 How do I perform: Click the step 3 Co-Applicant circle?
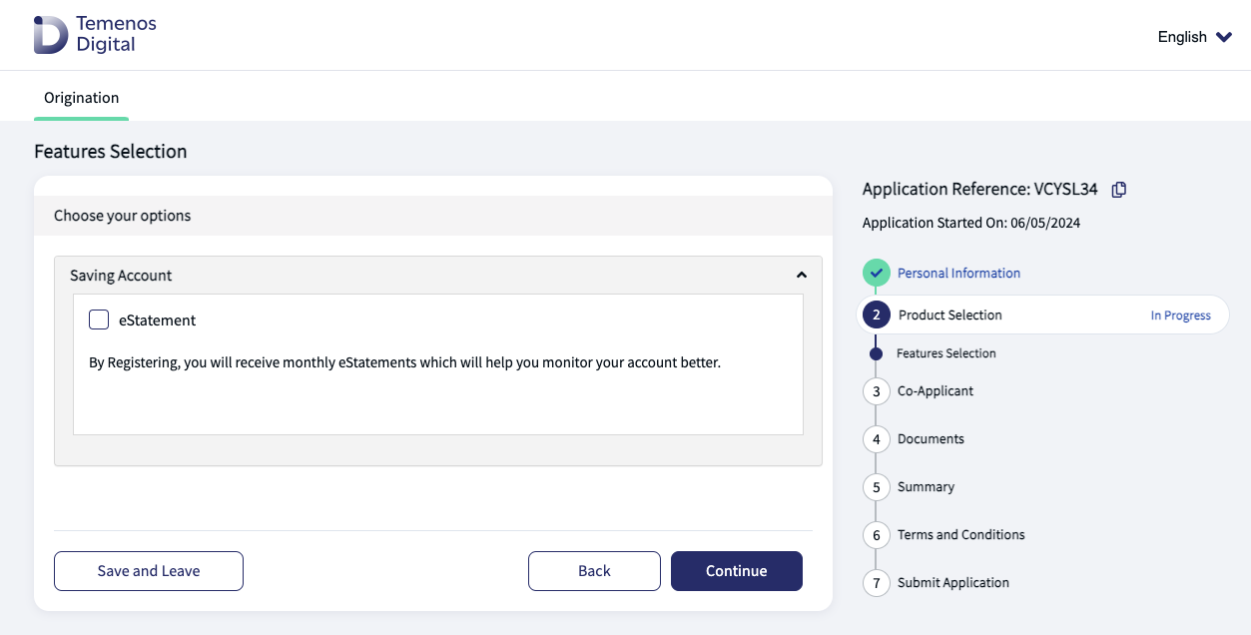[x=876, y=391]
